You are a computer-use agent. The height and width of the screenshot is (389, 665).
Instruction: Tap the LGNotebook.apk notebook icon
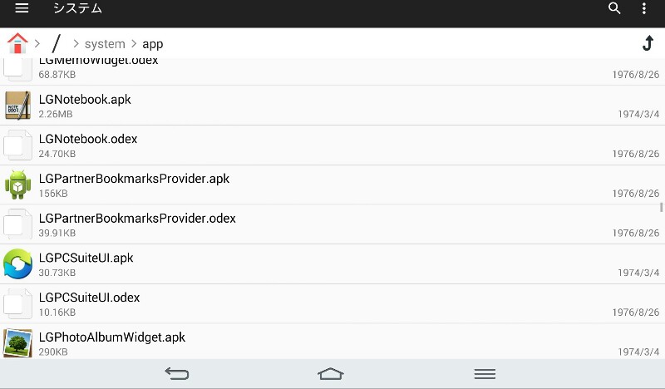pyautogui.click(x=17, y=106)
